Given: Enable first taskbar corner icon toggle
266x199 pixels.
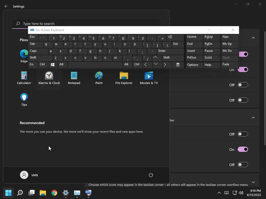Looking at the screenshot, I should 243,134.
